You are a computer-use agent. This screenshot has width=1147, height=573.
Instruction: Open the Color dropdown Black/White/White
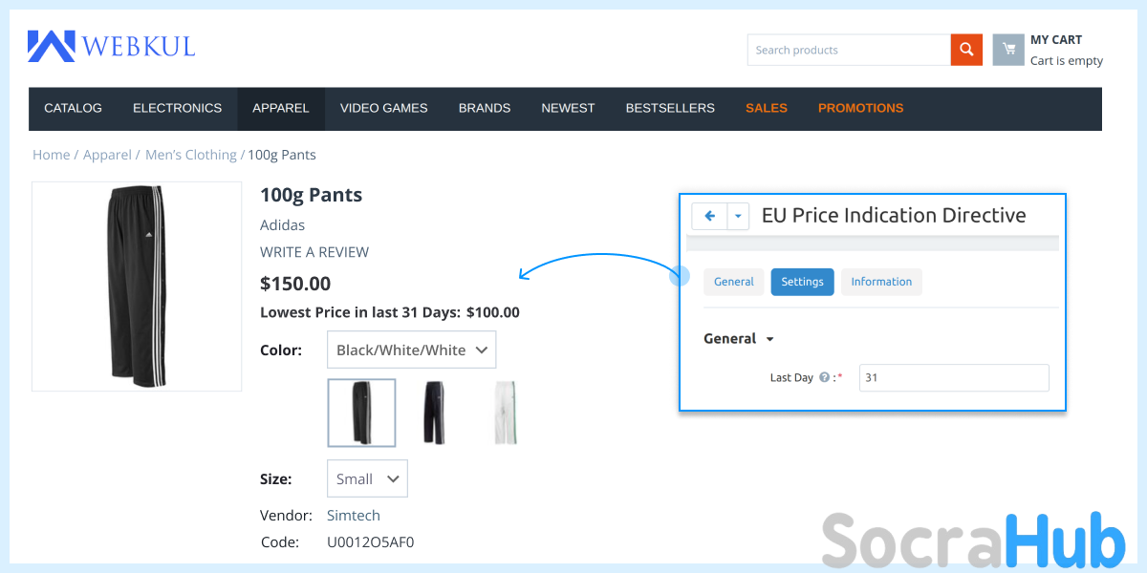411,350
